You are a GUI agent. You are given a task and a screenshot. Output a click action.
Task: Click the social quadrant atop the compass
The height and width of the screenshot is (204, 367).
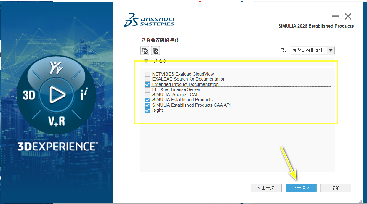click(x=56, y=68)
